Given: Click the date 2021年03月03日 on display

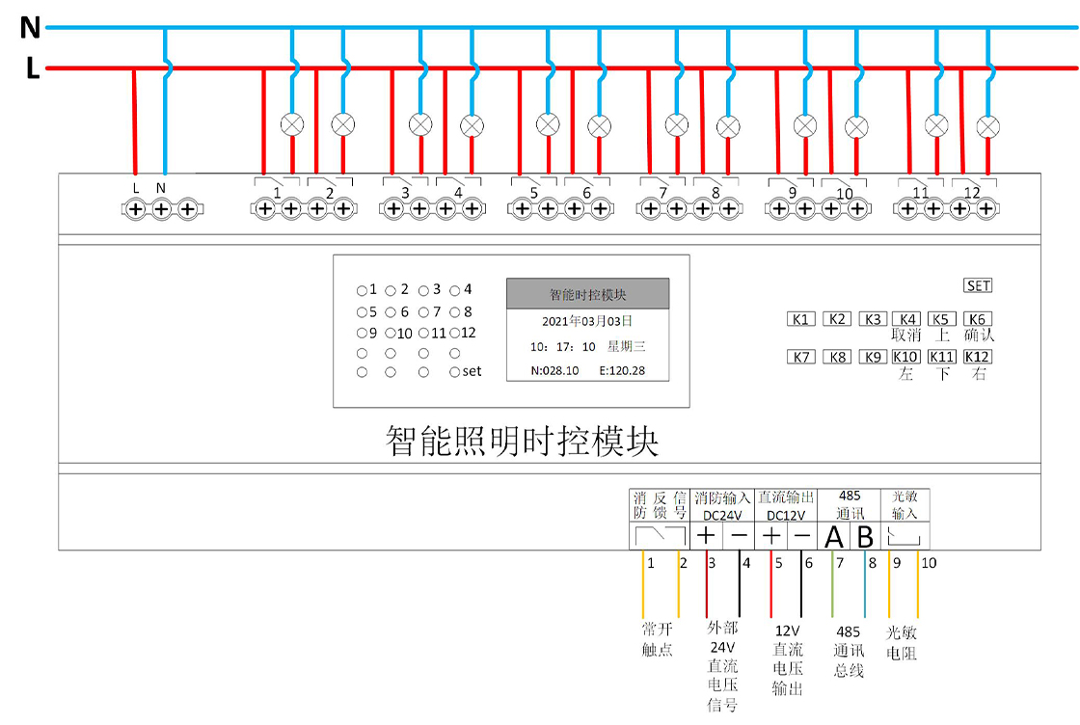Looking at the screenshot, I should (587, 320).
